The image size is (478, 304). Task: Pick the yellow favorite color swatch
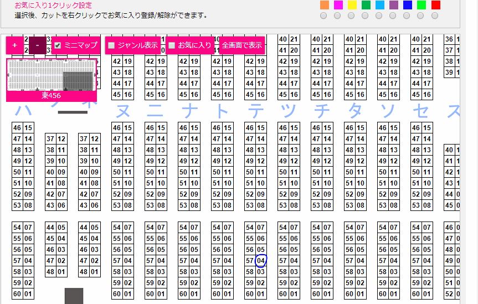pos(352,5)
